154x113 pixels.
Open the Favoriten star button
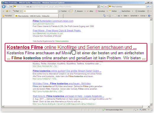(7, 16)
